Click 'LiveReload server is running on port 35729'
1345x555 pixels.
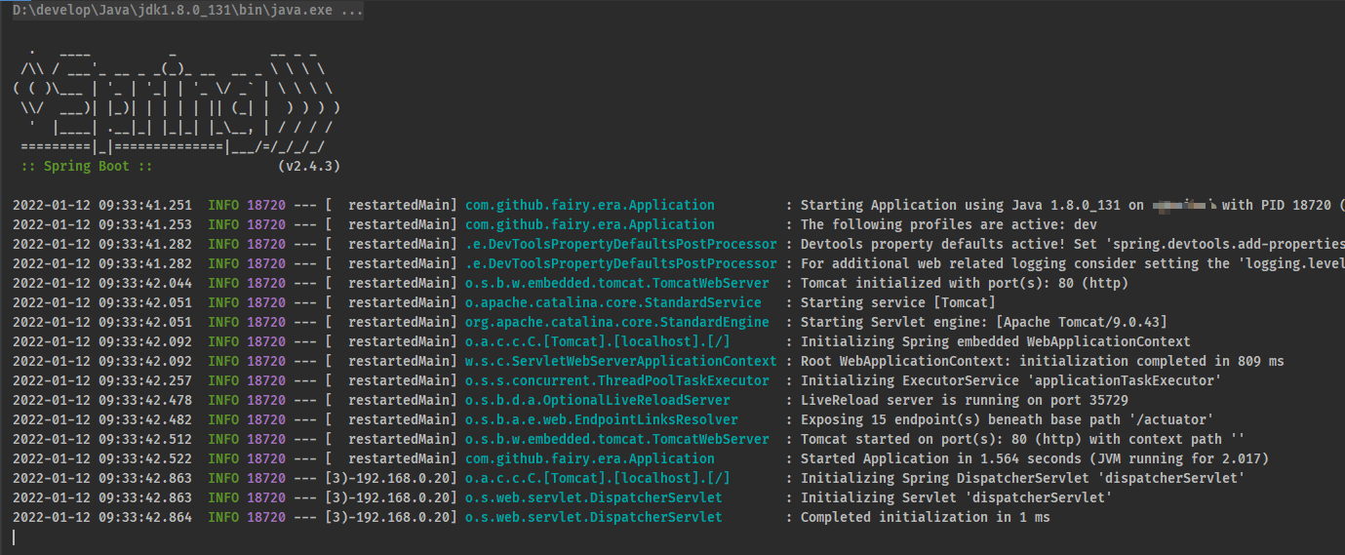click(x=964, y=400)
